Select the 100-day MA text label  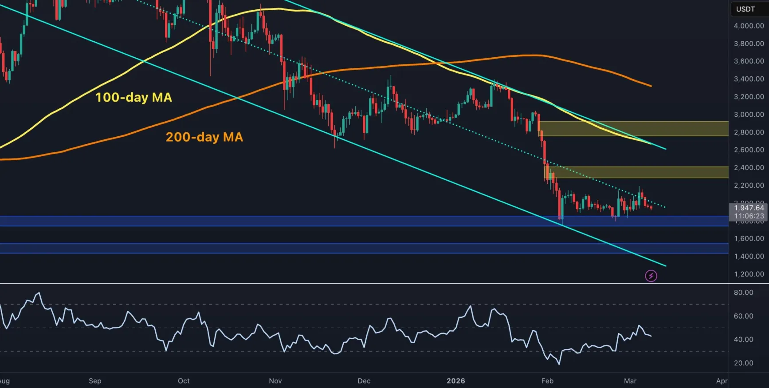point(133,98)
